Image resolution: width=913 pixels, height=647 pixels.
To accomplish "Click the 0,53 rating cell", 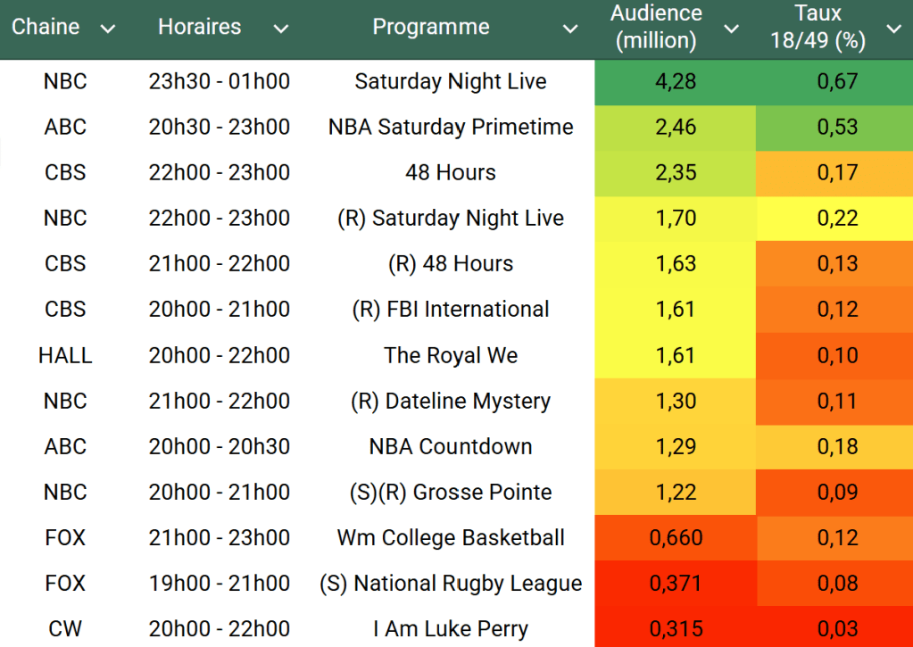I will 836,127.
